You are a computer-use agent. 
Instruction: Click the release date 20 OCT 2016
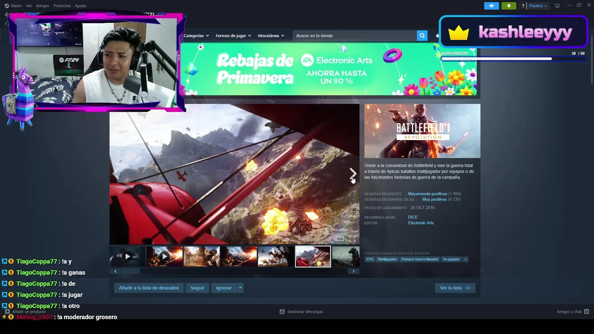(422, 207)
